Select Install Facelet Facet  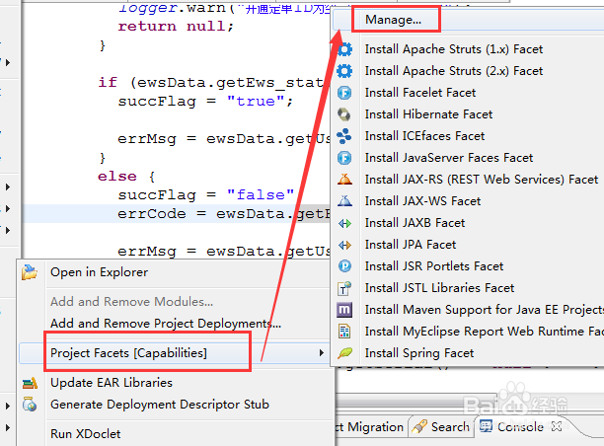click(x=420, y=93)
